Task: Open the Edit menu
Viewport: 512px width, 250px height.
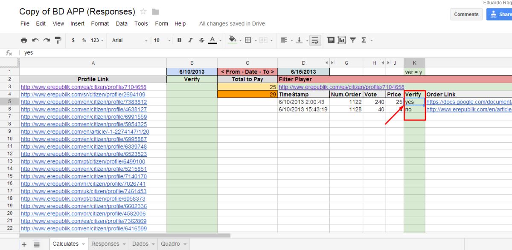Action: tap(41, 23)
